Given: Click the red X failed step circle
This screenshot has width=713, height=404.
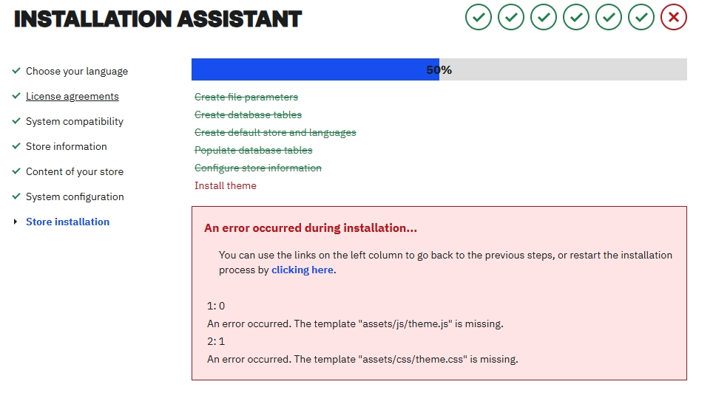Looking at the screenshot, I should 674,17.
